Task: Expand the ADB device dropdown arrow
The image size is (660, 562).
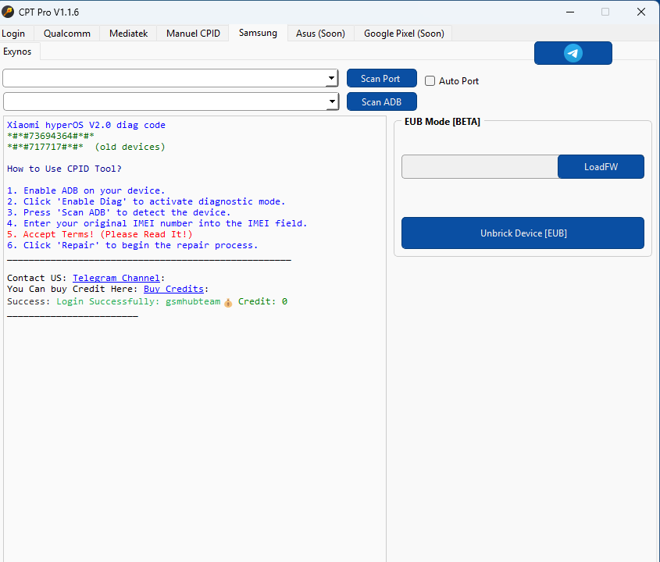Action: [332, 101]
